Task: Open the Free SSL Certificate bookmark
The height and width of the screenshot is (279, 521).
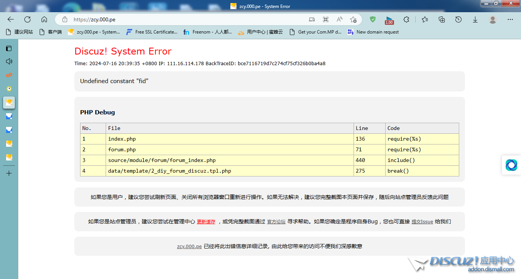Action: 152,32
